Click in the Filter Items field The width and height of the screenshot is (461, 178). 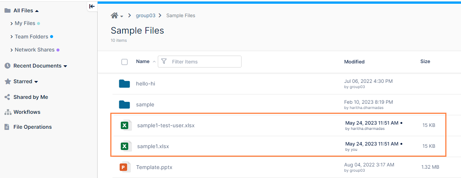[204, 62]
